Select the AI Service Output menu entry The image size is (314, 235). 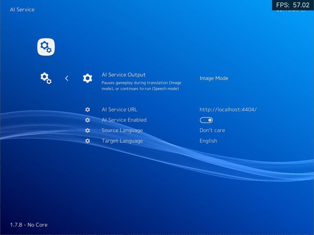click(x=123, y=75)
